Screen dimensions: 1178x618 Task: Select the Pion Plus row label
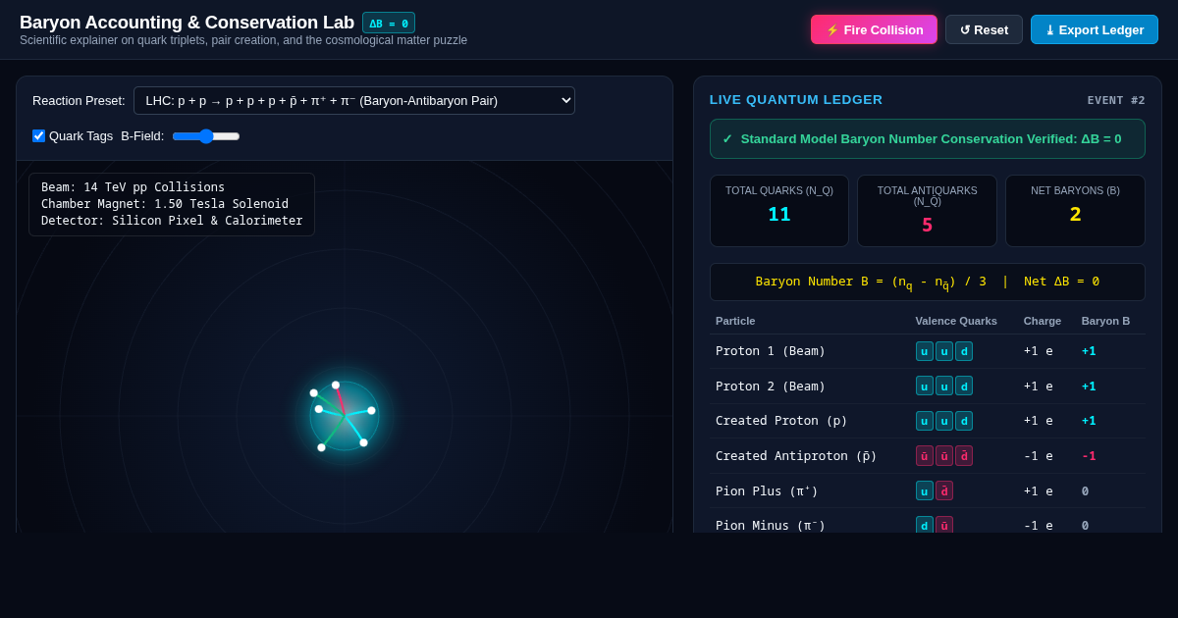(767, 490)
